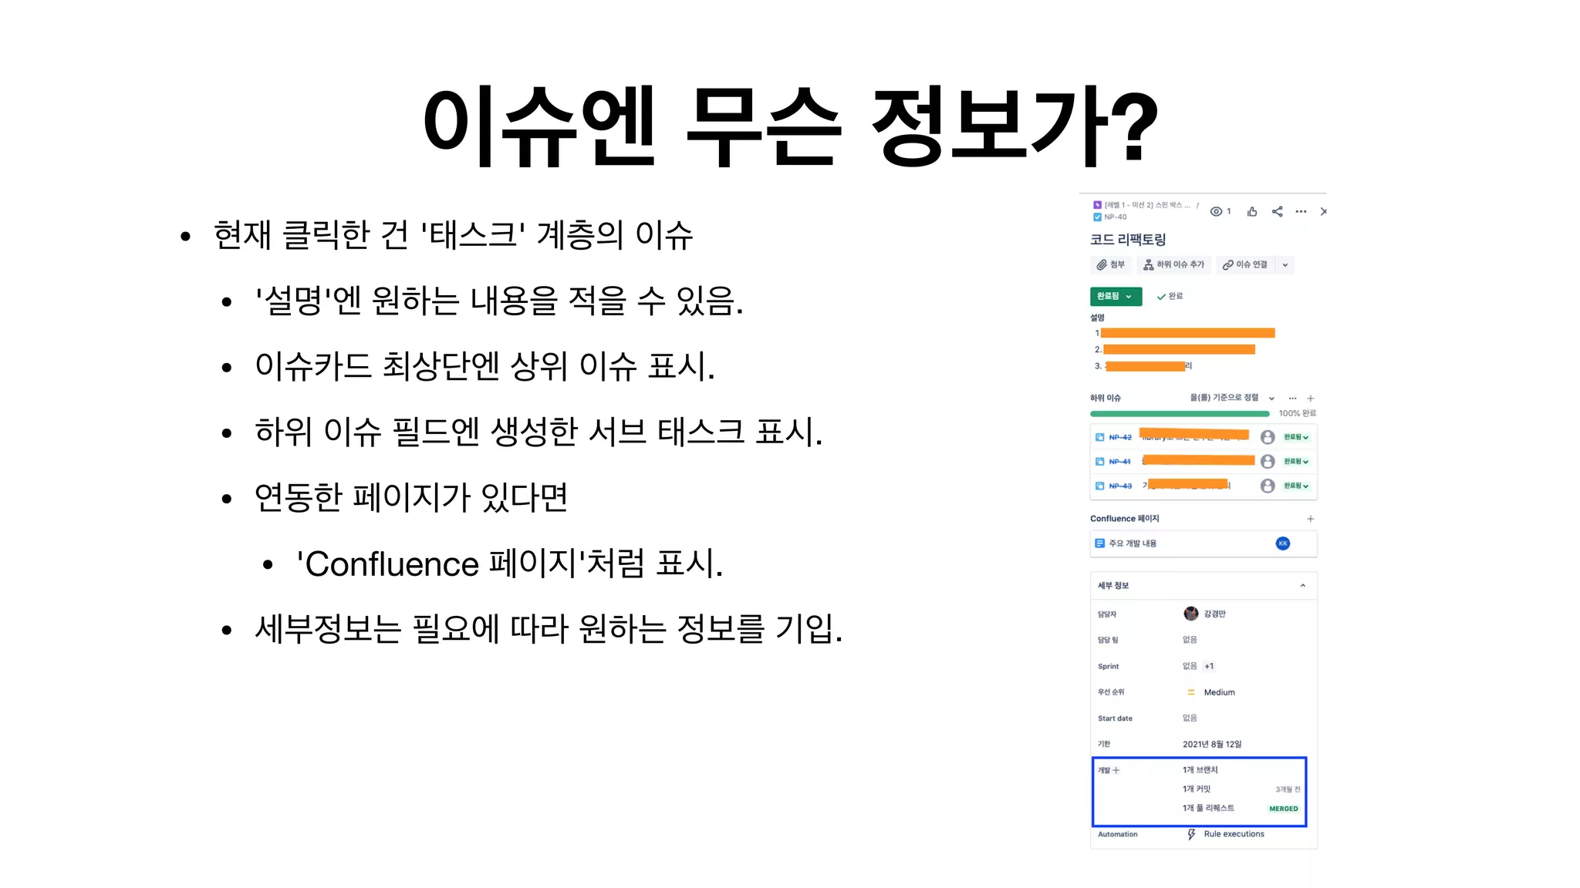Image resolution: width=1580 pixels, height=888 pixels.
Task: Open the 1개 브랜치 link
Action: pyautogui.click(x=1200, y=770)
